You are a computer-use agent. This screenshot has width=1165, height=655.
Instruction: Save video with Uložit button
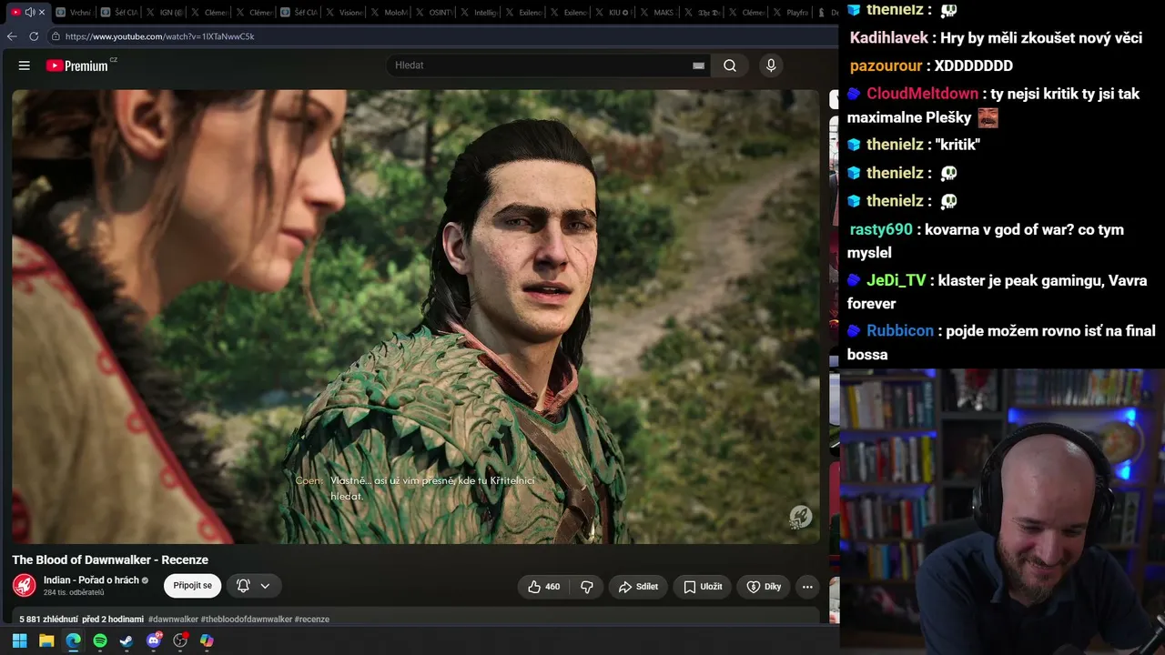pos(703,587)
